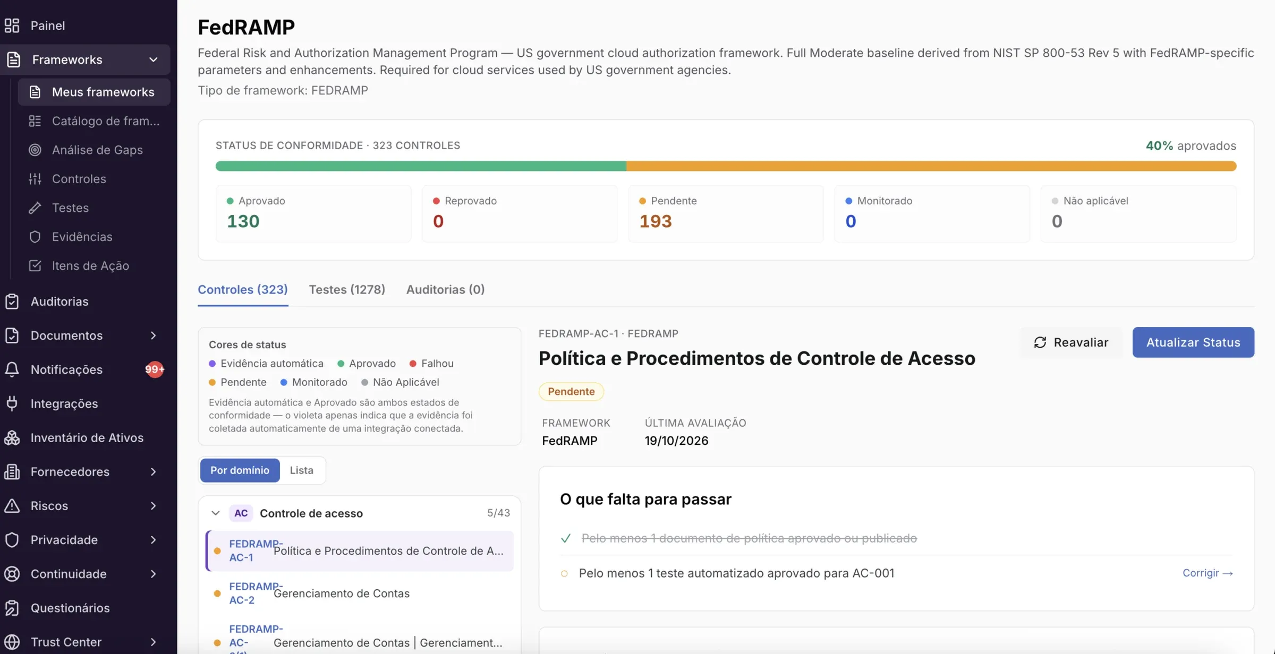Click the Monitorado 0 status card
The image size is (1275, 654).
pos(932,213)
